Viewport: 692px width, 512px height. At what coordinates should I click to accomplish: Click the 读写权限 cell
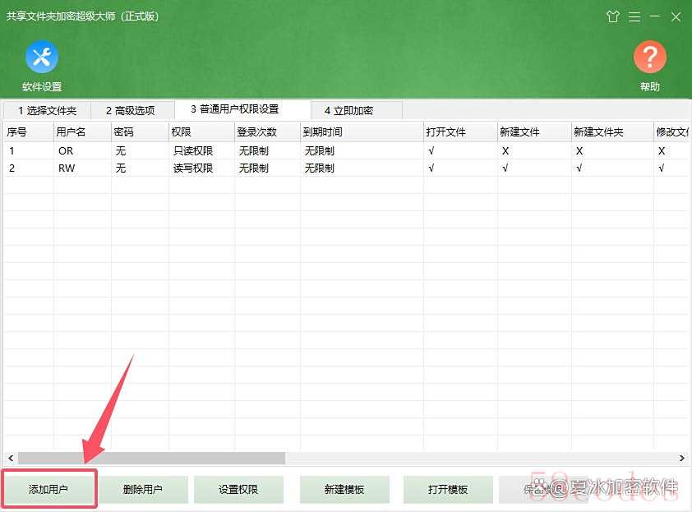click(x=193, y=168)
